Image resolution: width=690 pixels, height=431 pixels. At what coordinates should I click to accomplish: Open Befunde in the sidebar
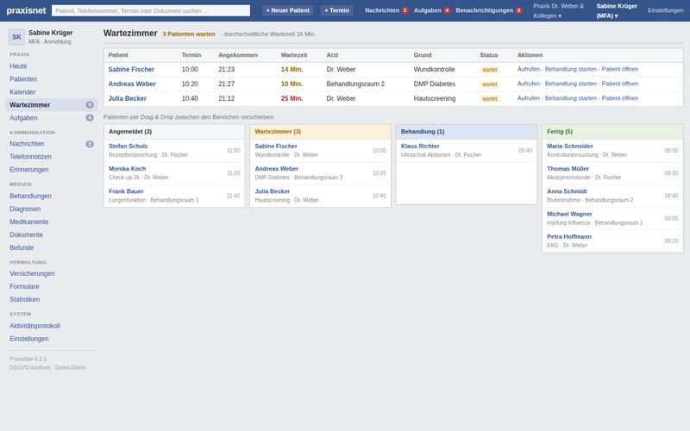pos(51,247)
